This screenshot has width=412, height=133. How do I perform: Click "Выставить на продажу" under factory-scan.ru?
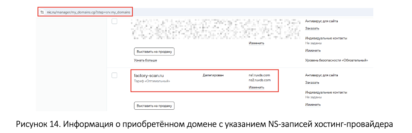click(x=154, y=106)
